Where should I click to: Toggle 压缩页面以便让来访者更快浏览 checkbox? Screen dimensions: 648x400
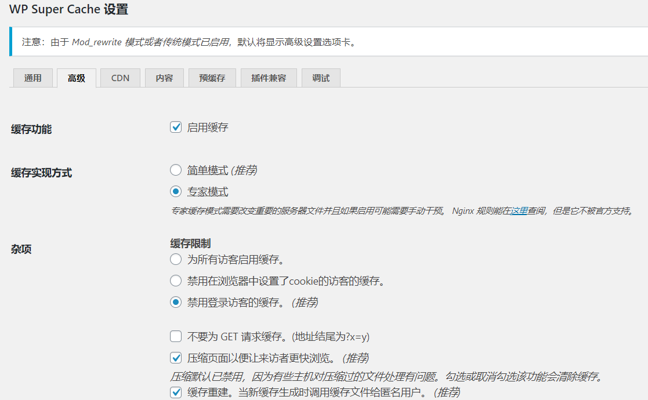[176, 358]
